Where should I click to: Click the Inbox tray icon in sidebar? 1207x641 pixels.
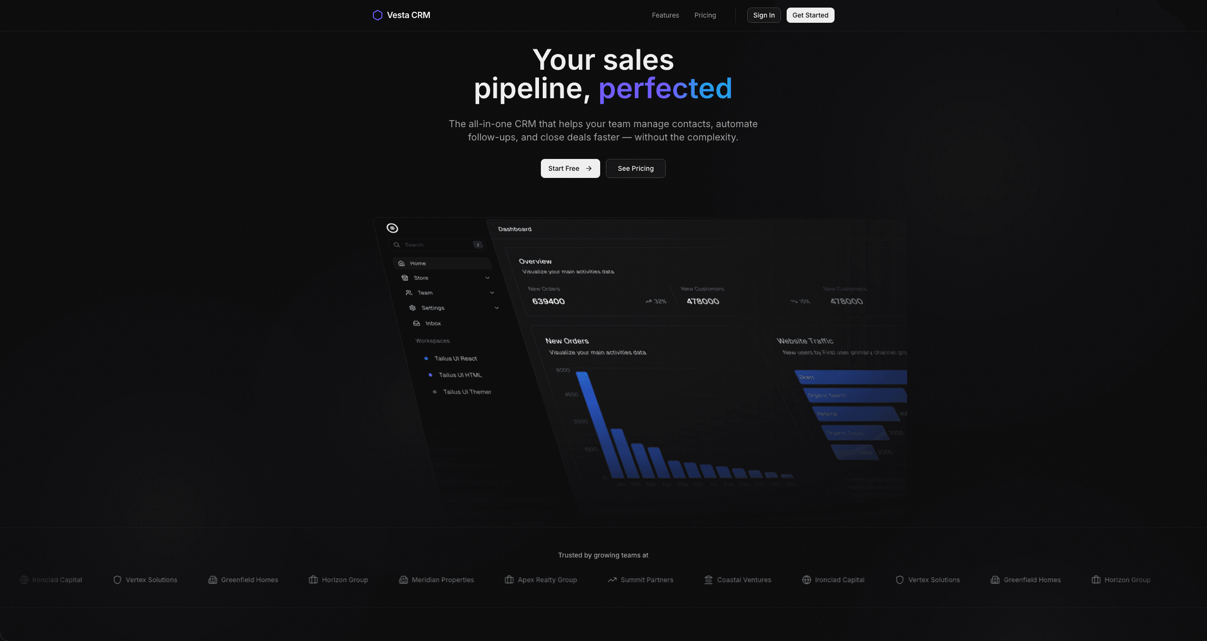click(x=417, y=323)
